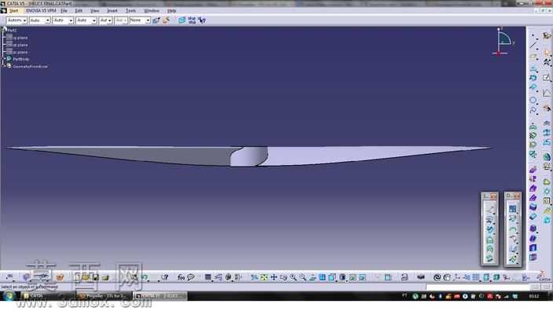The image size is (553, 311).
Task: Click the Zoom Out magnifier icon
Action: tap(302, 277)
